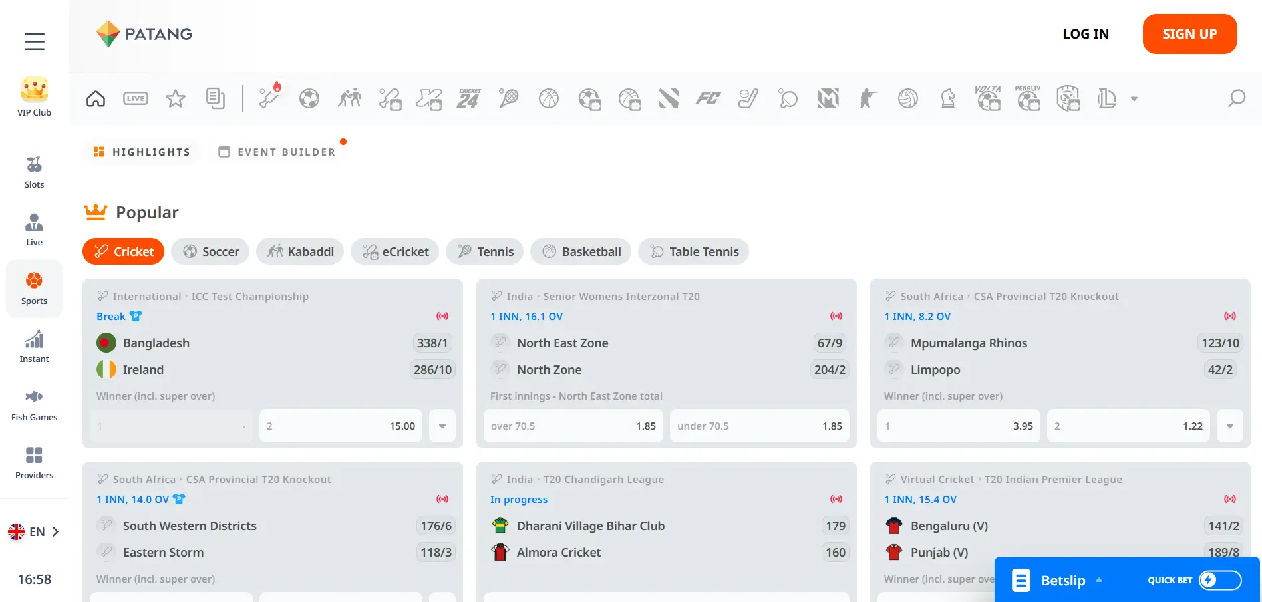Switch to the Event Builder tab
The width and height of the screenshot is (1262, 602).
click(x=276, y=152)
